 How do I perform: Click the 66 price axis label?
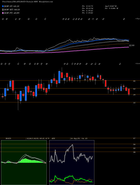pyautogui.click(x=134, y=81)
